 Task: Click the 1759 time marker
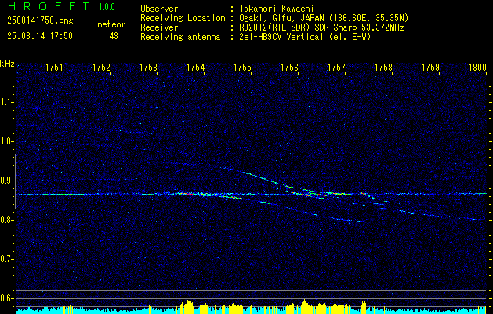point(430,68)
